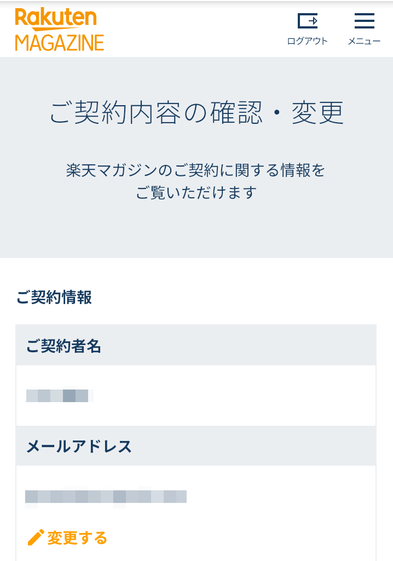Click the MAGAZINE wordmark in the logo
393x561 pixels.
[x=59, y=43]
